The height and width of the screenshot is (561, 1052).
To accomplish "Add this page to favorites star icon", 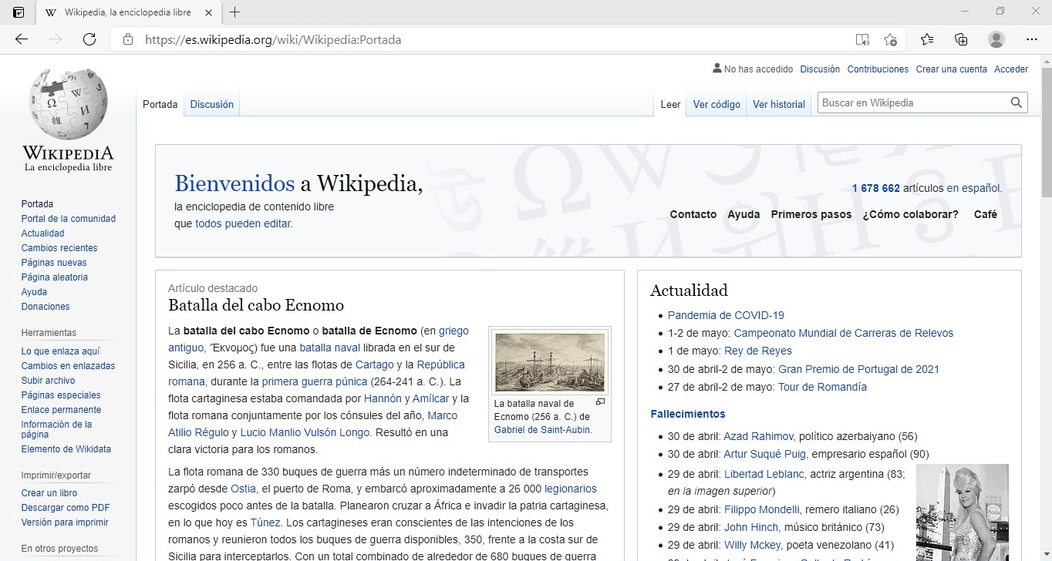I will pyautogui.click(x=891, y=39).
